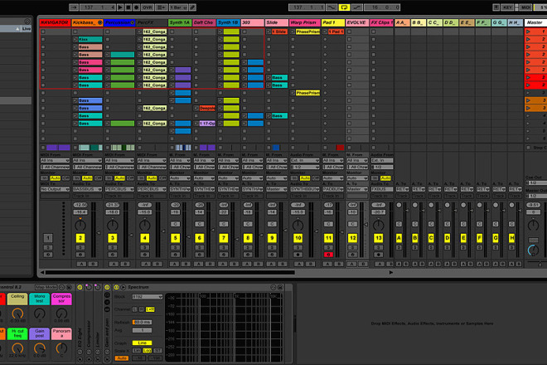Toggle the yellow Loop switch
Image resolution: width=547 pixels, height=365 pixels.
pyautogui.click(x=344, y=7)
